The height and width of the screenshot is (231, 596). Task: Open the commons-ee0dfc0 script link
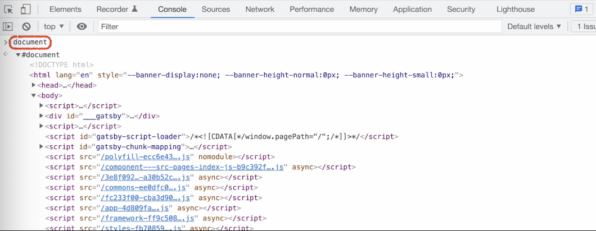[x=143, y=187]
